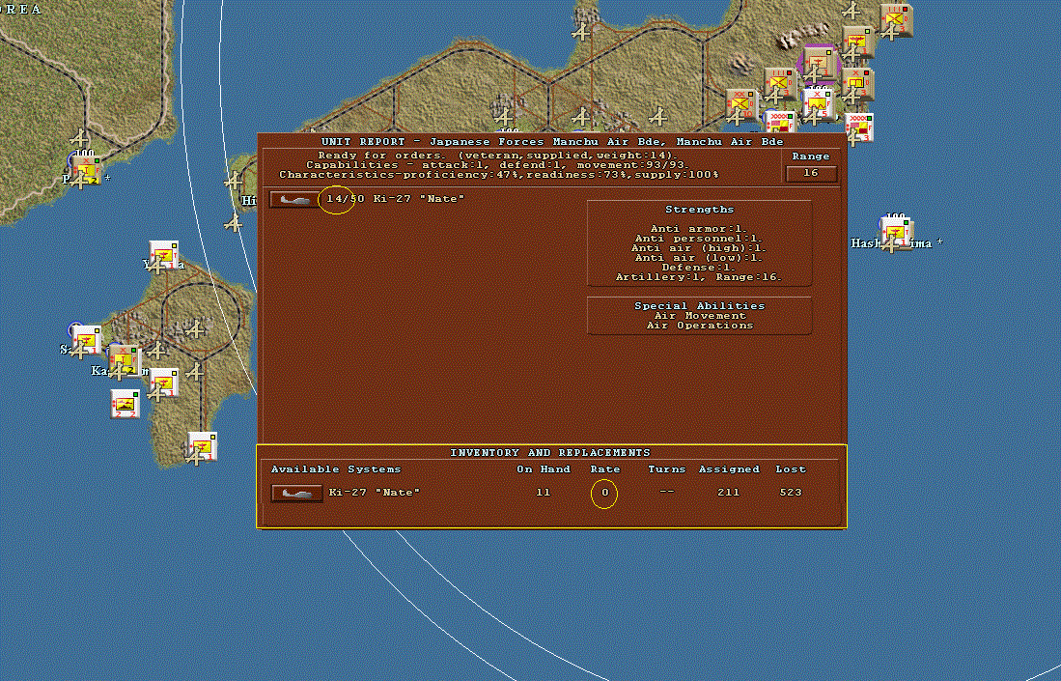Click the Characteristics proficiency readiness supply line
The image size is (1061, 681).
point(499,176)
